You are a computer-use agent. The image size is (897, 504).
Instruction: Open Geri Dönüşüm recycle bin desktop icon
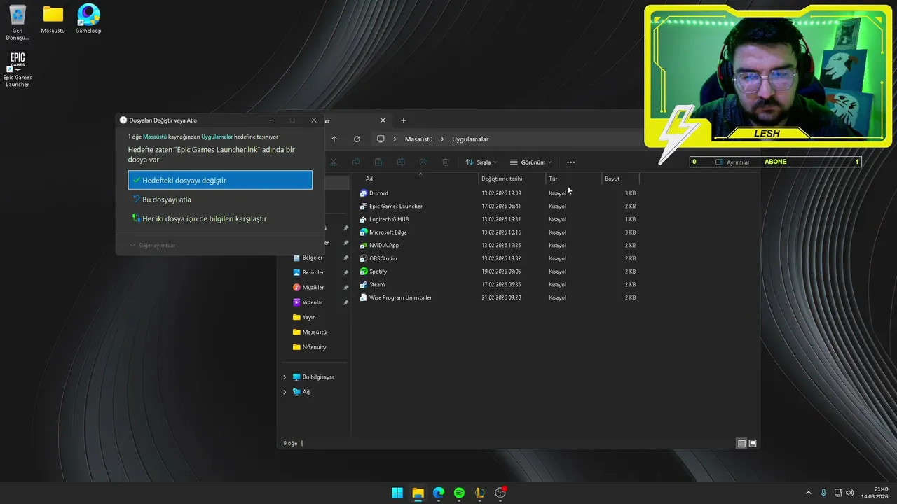[x=18, y=22]
